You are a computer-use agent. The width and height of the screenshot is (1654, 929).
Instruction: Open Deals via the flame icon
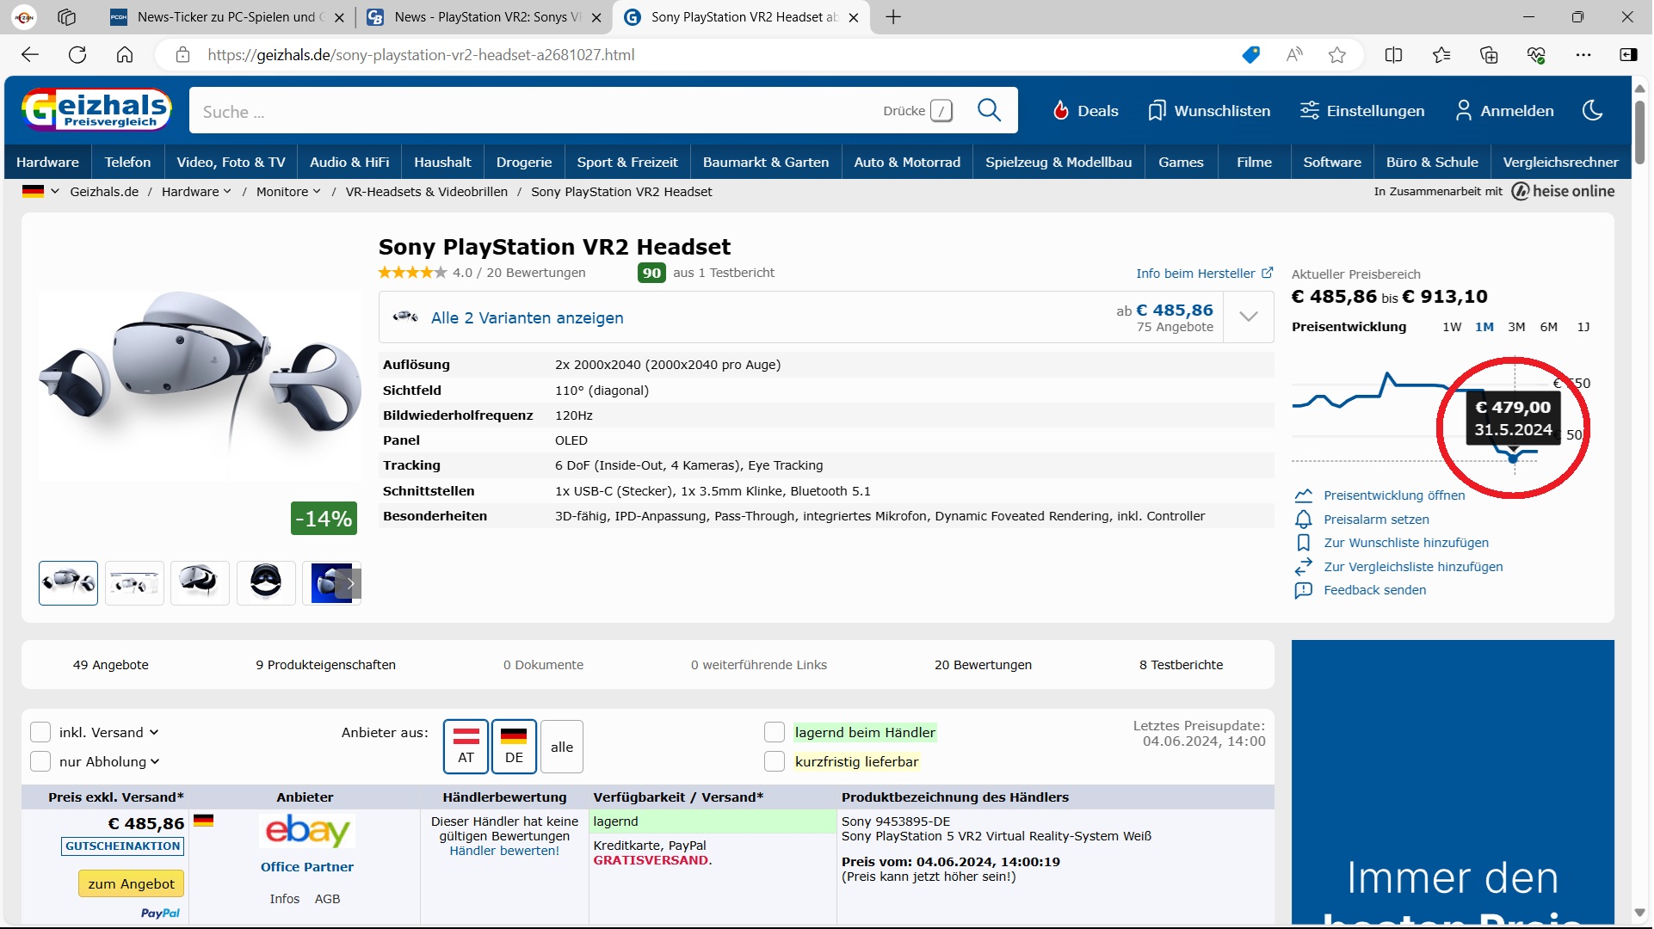[1061, 110]
